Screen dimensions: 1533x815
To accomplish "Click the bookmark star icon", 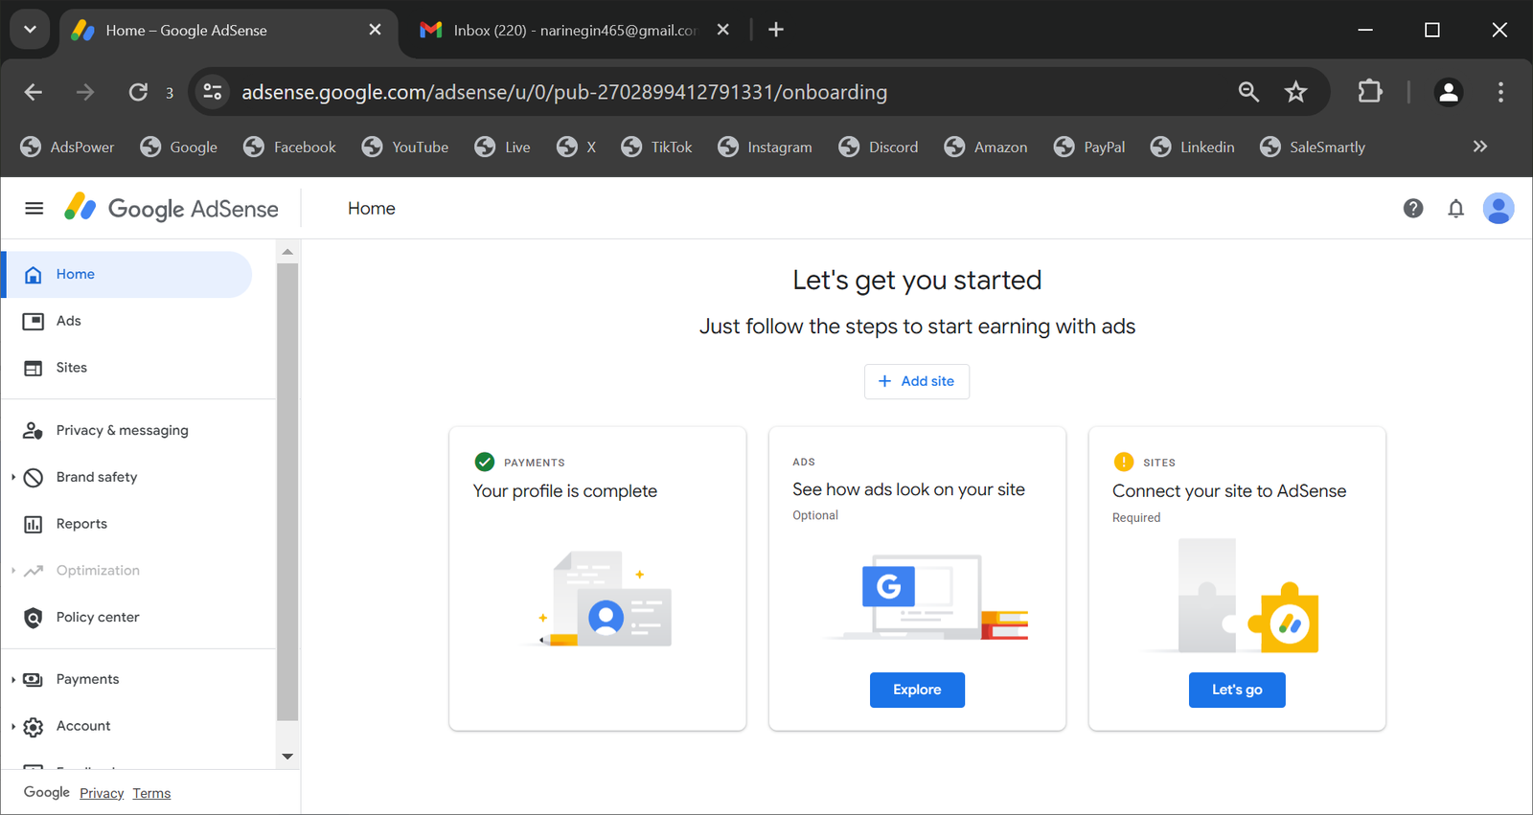I will [x=1295, y=92].
